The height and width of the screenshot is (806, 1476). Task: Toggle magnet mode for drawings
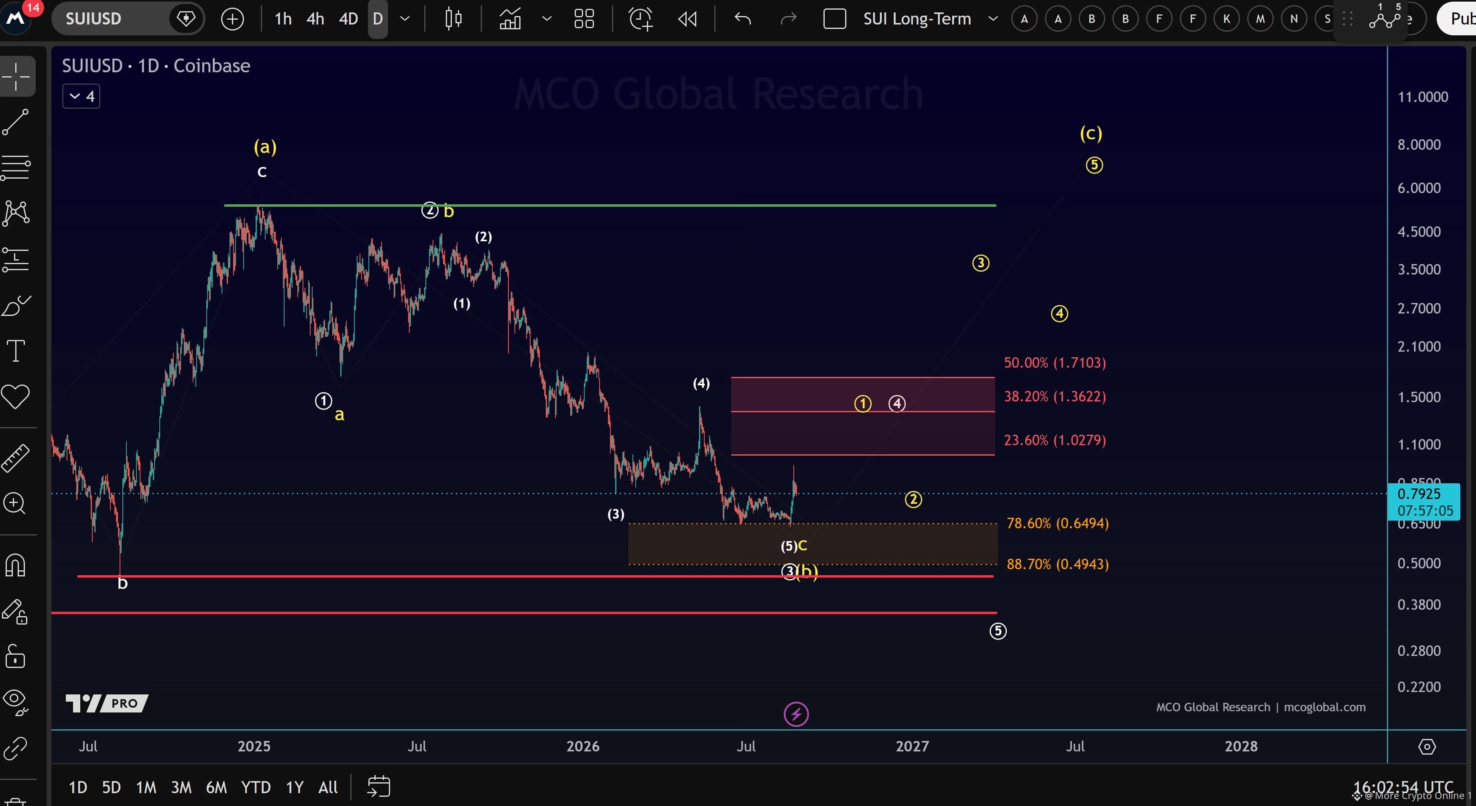(x=16, y=565)
